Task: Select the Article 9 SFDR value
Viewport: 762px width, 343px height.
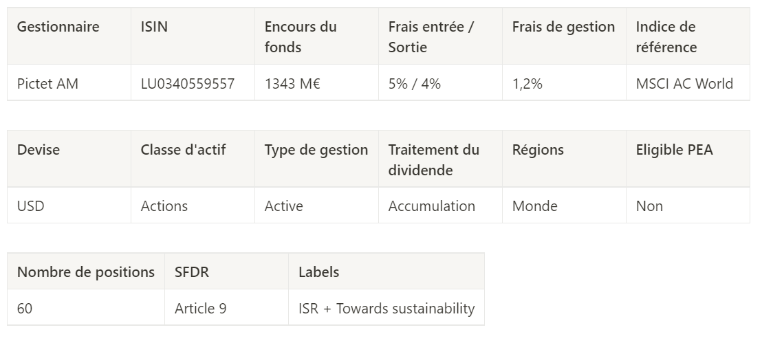Action: tap(201, 309)
